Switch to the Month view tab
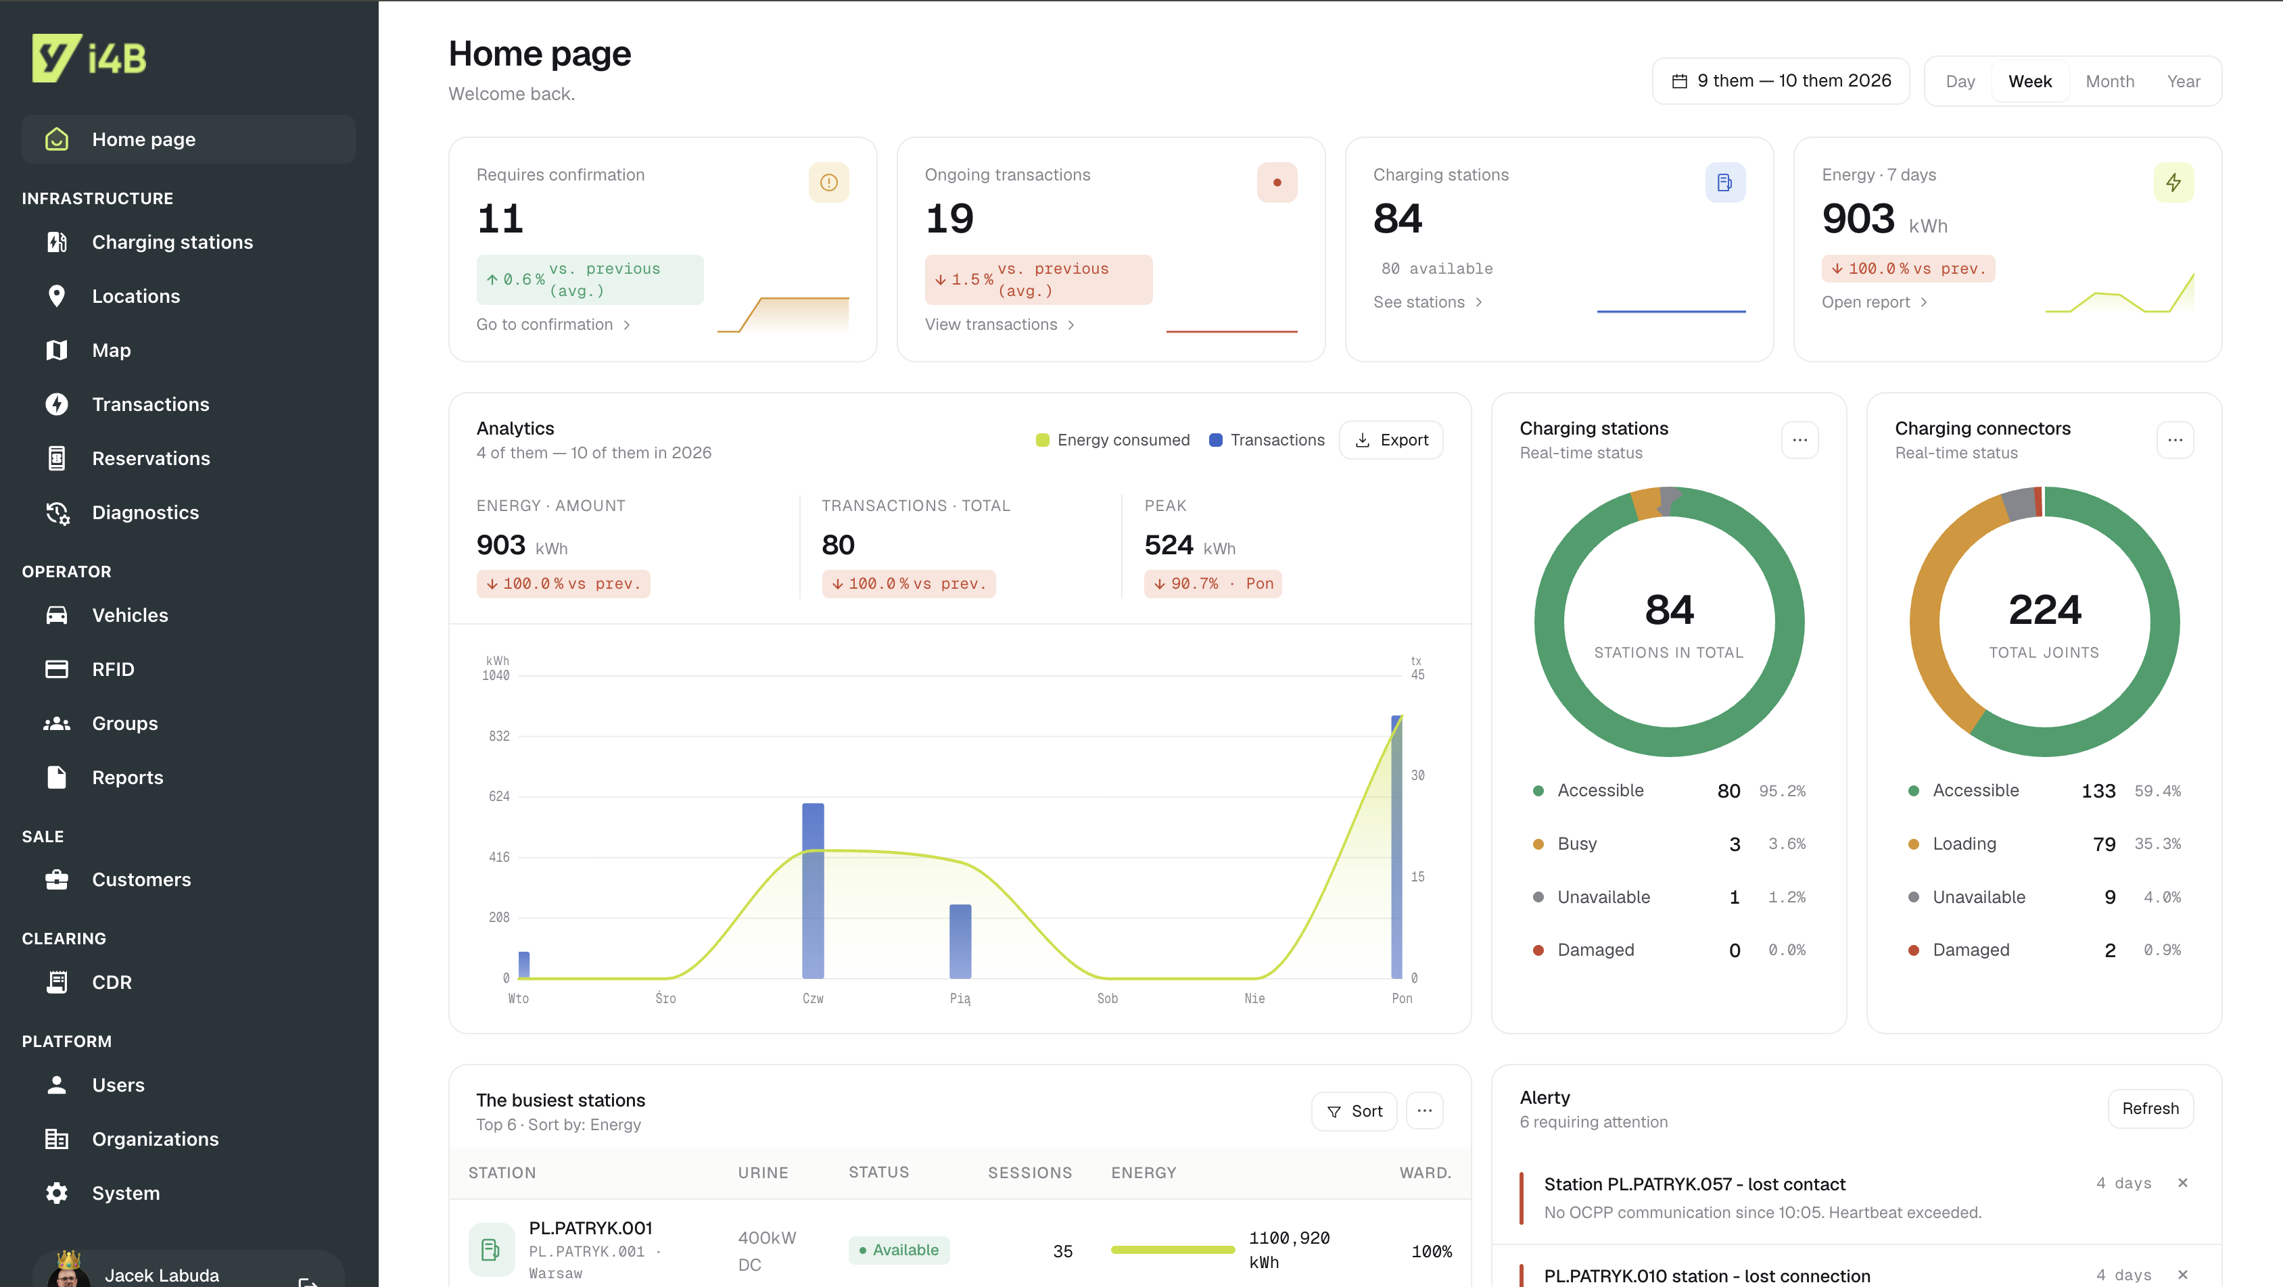 [2109, 82]
